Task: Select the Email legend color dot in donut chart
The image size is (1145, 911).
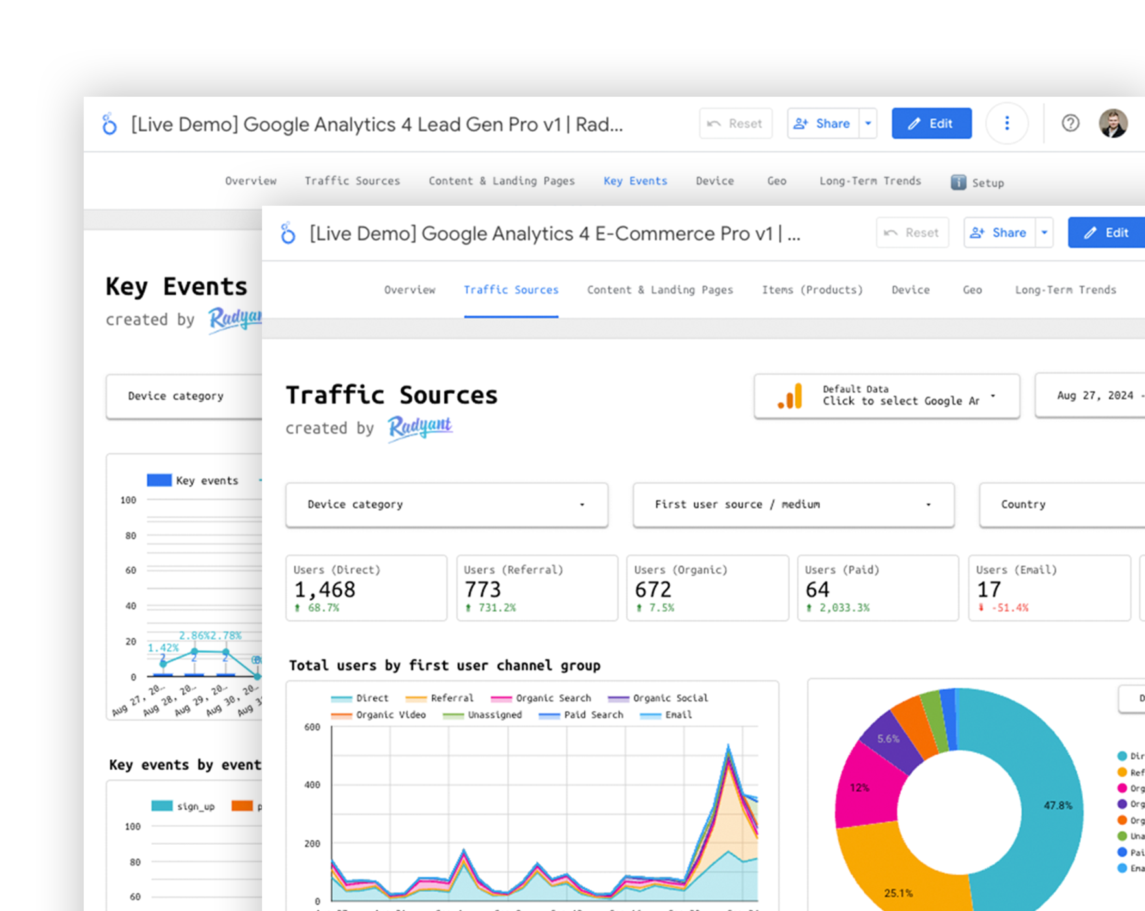Action: tap(1121, 868)
